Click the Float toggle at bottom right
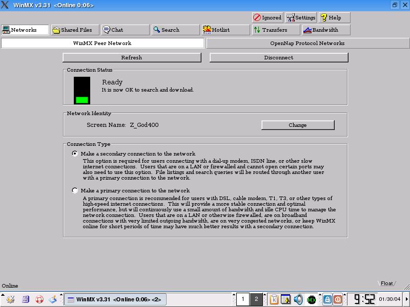The height and width of the screenshot is (307, 410). coord(387,283)
